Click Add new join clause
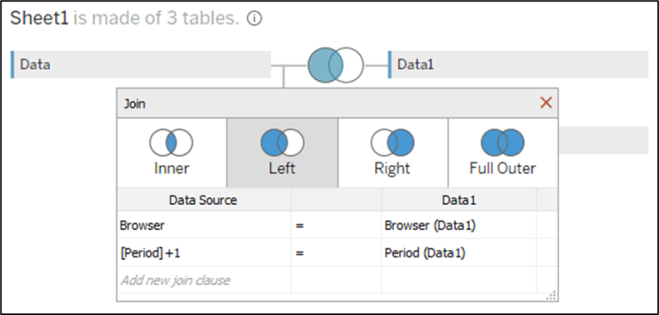The height and width of the screenshot is (315, 659). tap(175, 280)
